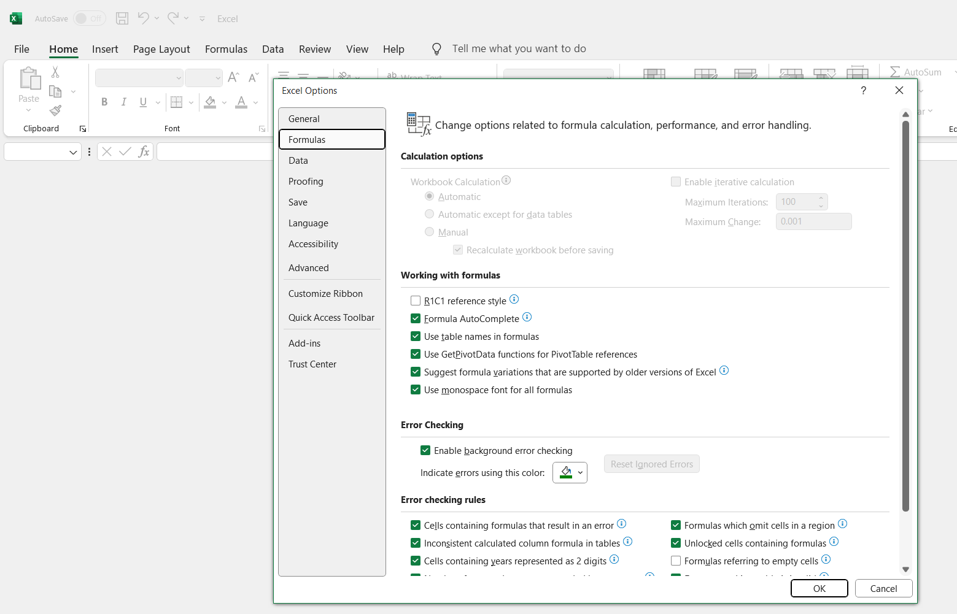The height and width of the screenshot is (614, 957).
Task: Expand the Paste options arrow
Action: (29, 110)
